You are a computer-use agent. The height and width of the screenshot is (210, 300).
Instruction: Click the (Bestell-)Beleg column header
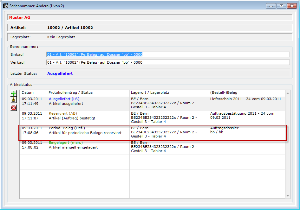point(247,92)
